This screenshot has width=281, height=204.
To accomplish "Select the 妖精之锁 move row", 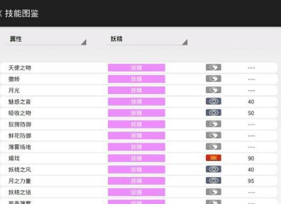I will [139, 192].
